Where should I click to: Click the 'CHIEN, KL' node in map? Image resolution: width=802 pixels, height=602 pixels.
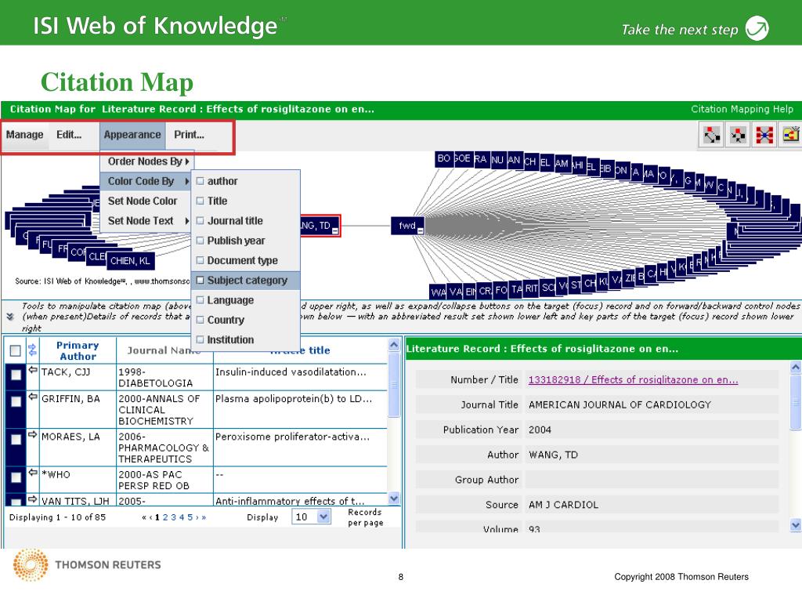pos(131,260)
